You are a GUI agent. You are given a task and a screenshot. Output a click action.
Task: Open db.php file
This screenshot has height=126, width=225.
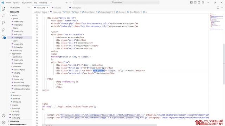click(x=17, y=73)
